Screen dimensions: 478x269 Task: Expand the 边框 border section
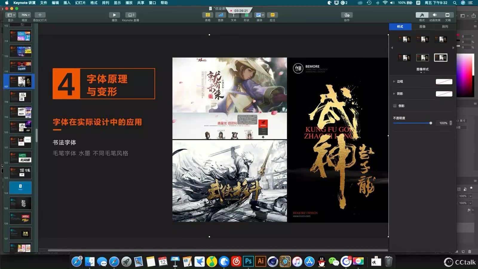click(x=394, y=81)
